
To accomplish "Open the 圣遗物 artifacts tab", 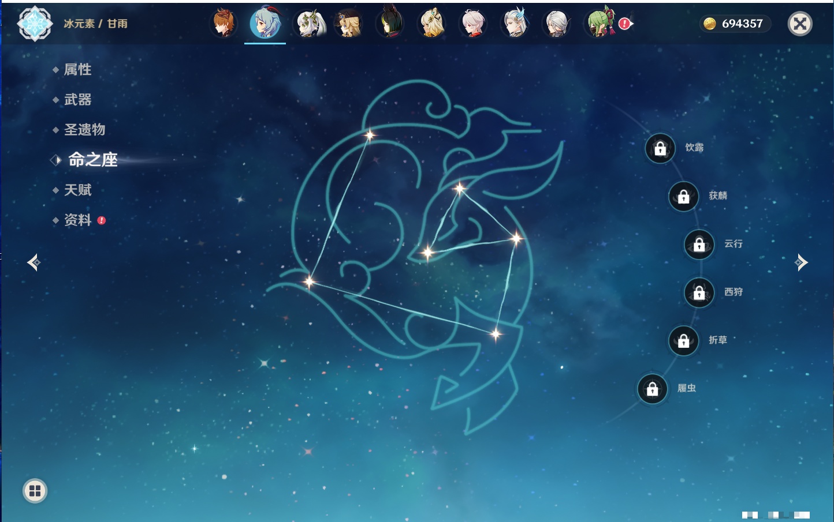I will (84, 130).
